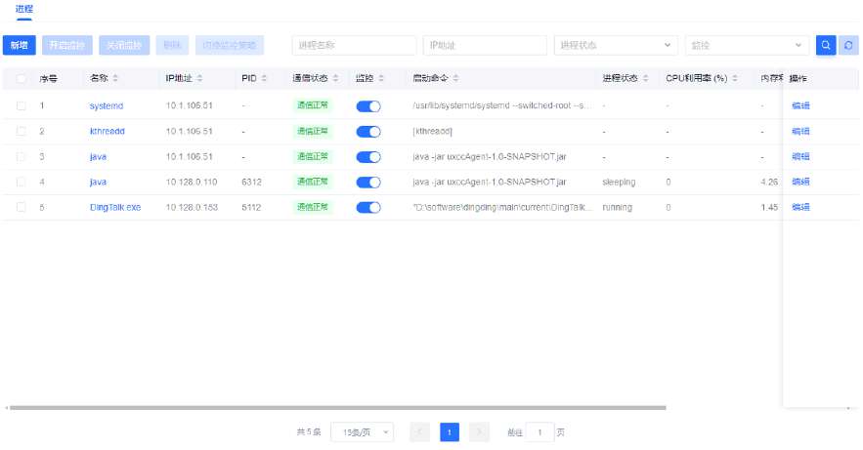This screenshot has height=450, width=863.
Task: Open the 进程状态 filter dropdown
Action: coord(616,46)
